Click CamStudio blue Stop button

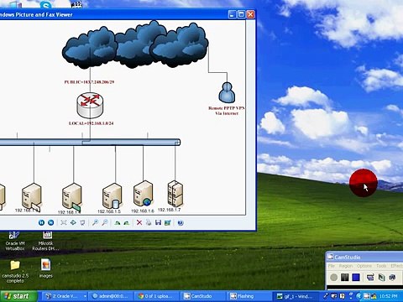click(x=356, y=277)
